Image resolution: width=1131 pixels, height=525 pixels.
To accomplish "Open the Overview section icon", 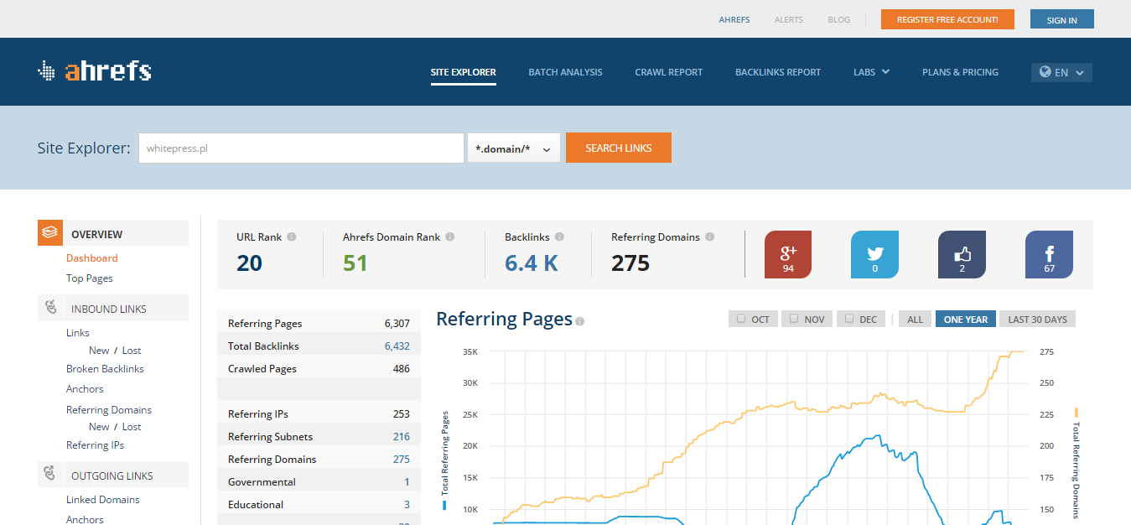I will [50, 233].
